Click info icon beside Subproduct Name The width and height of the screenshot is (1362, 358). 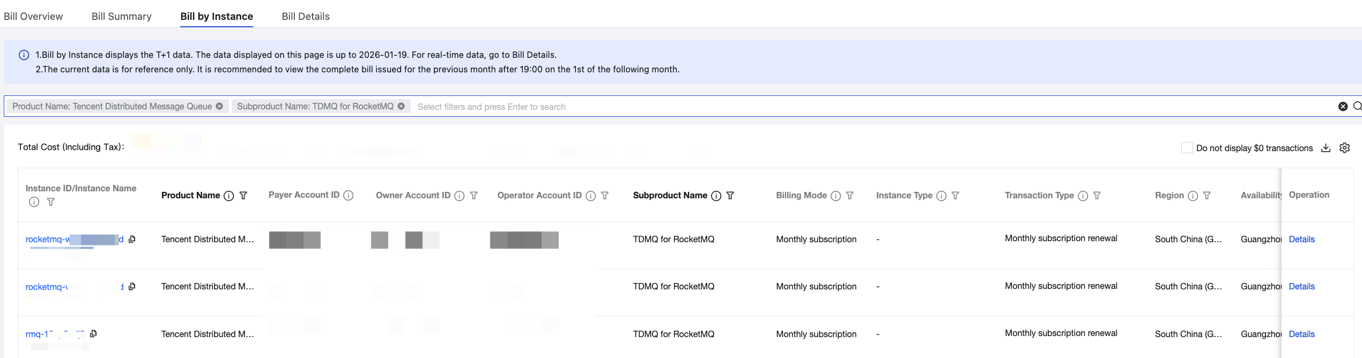point(716,196)
